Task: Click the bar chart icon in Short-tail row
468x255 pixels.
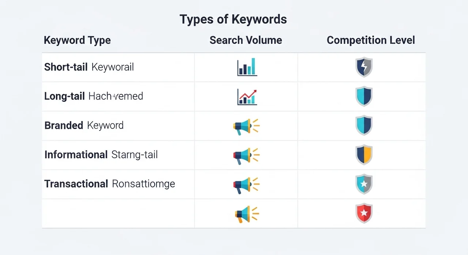Action: pos(247,67)
